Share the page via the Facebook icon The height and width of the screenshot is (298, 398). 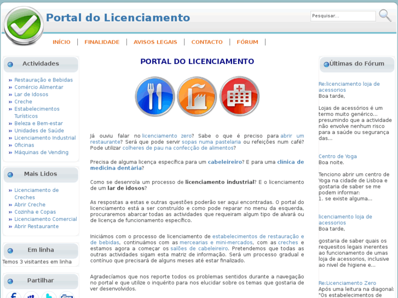tap(14, 295)
